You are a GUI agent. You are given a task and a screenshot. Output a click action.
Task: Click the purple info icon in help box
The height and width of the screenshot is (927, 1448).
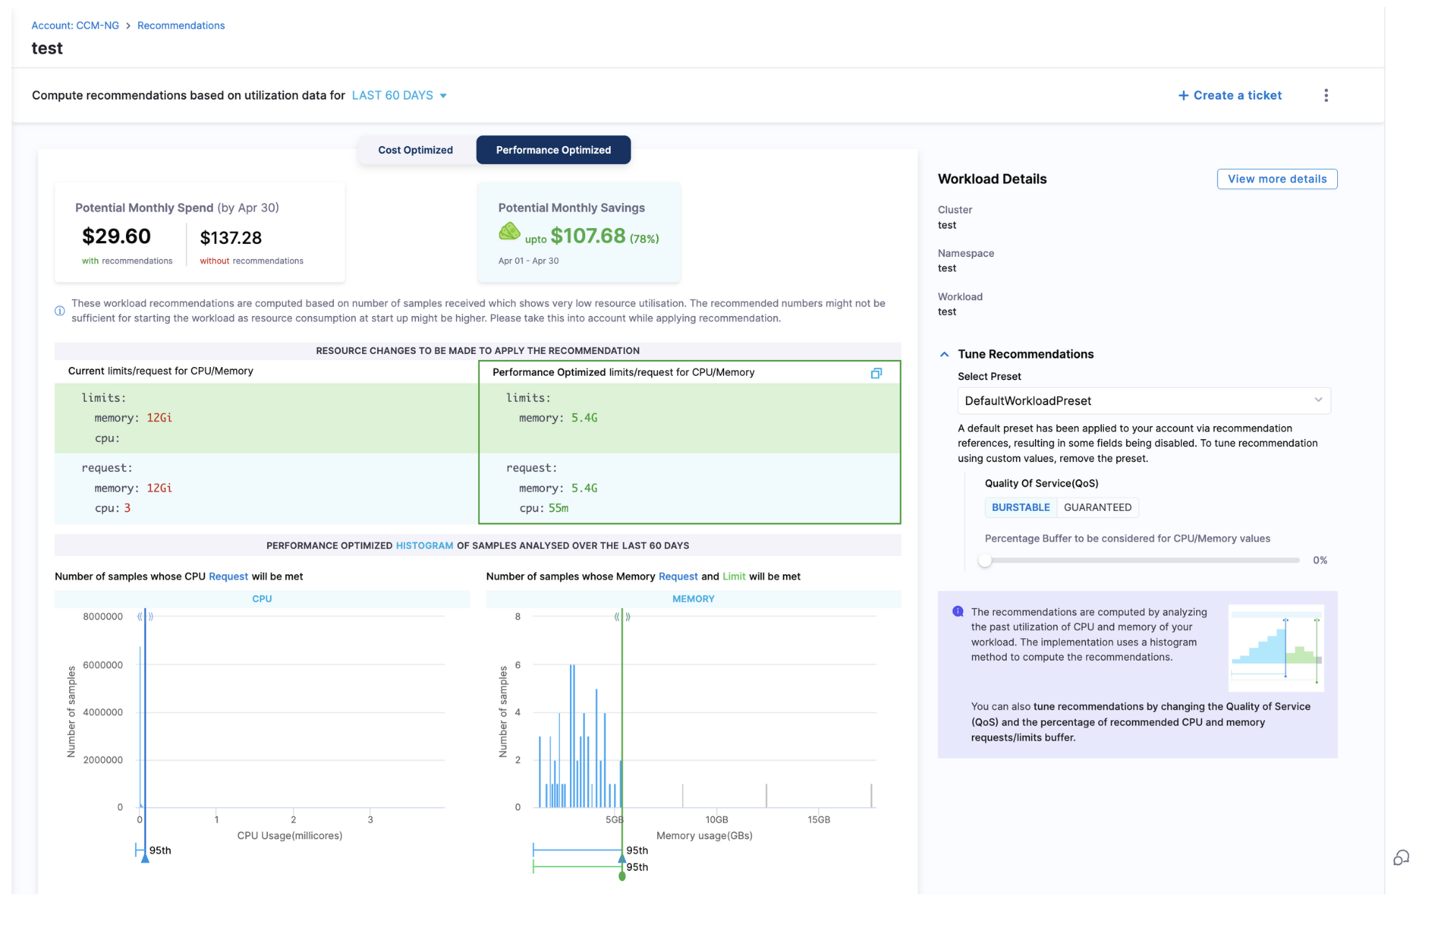coord(957,611)
